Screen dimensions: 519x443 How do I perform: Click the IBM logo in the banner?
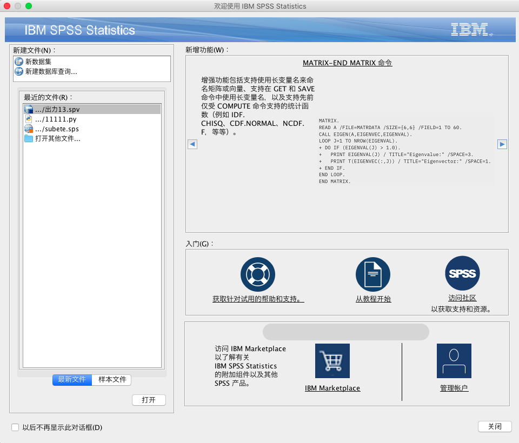471,30
